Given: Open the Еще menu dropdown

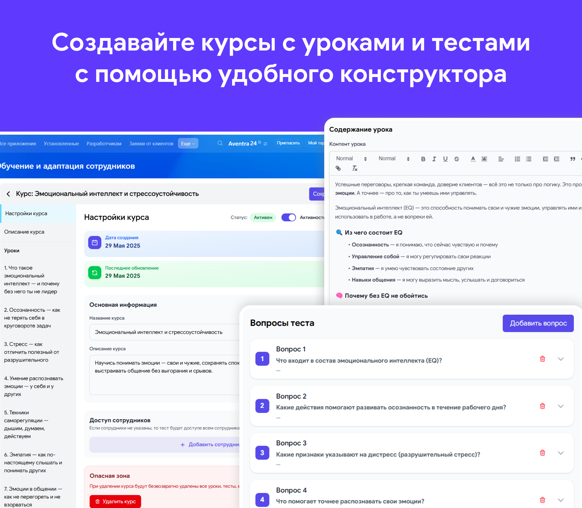Looking at the screenshot, I should pyautogui.click(x=188, y=143).
